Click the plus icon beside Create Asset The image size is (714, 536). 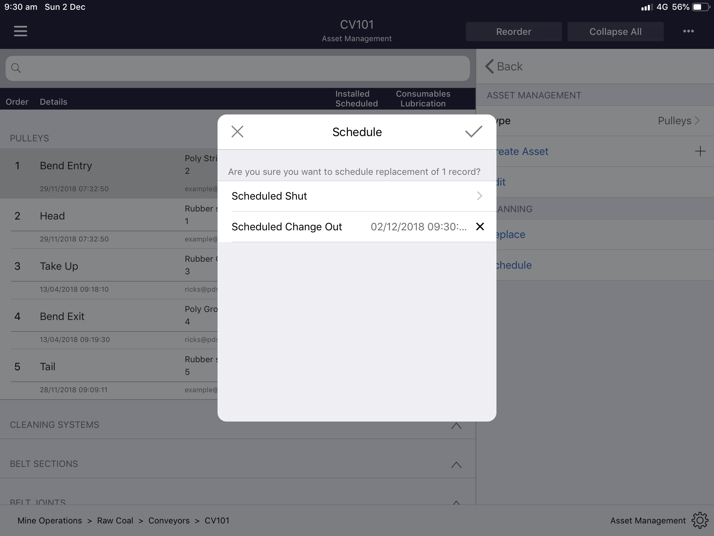(700, 151)
